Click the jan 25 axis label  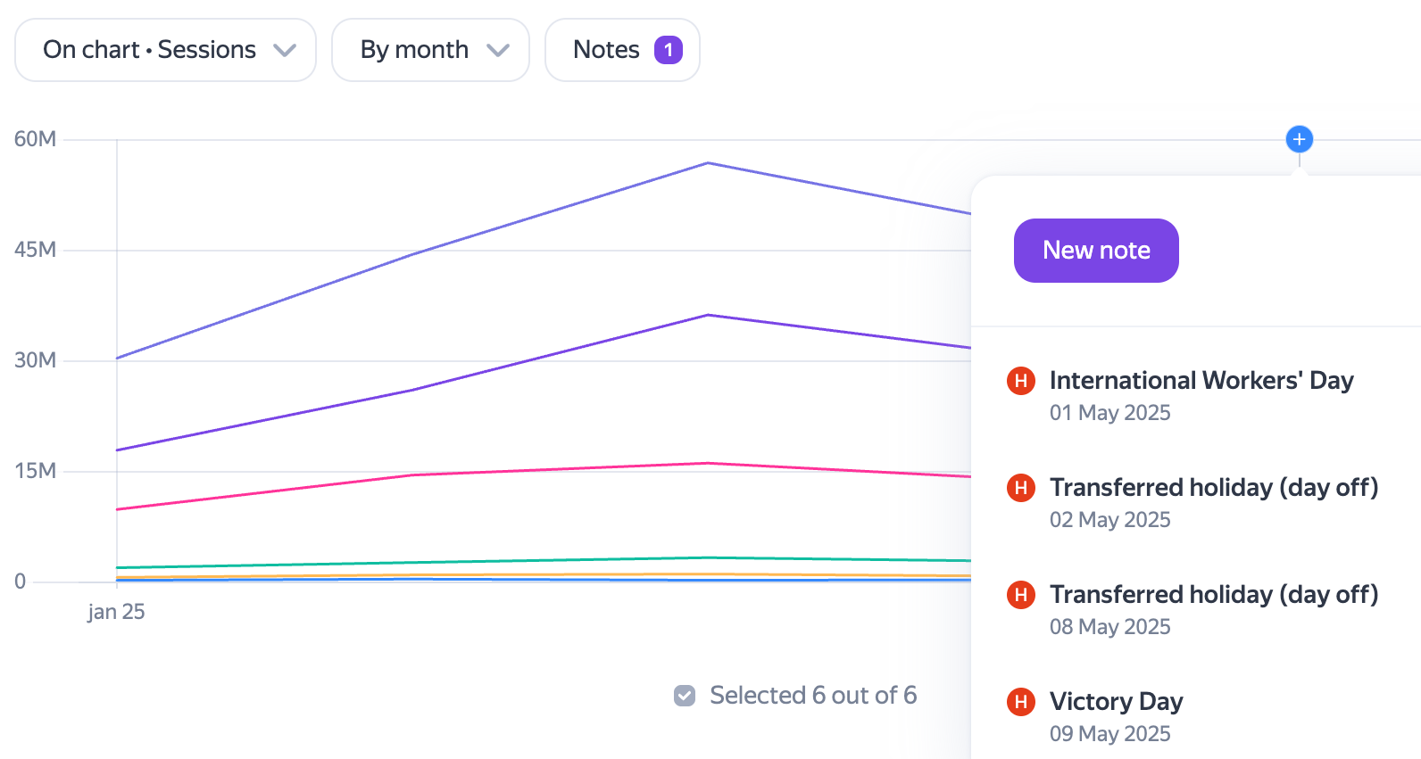[116, 612]
